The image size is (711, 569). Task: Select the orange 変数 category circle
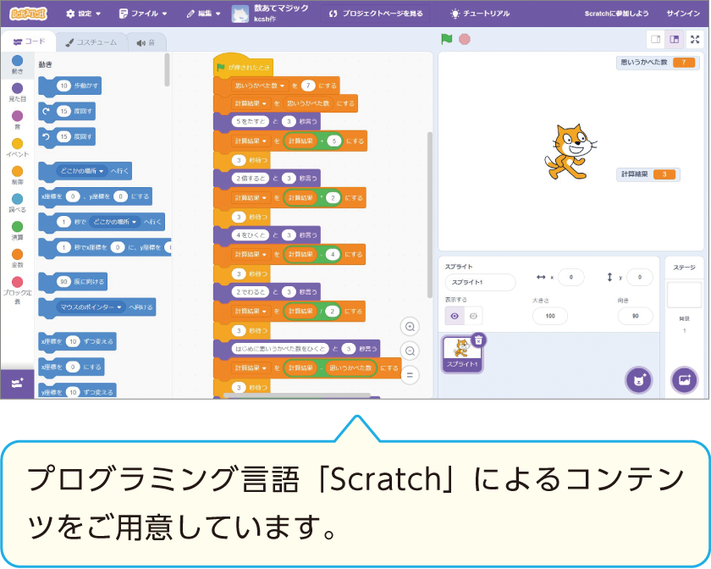point(17,254)
